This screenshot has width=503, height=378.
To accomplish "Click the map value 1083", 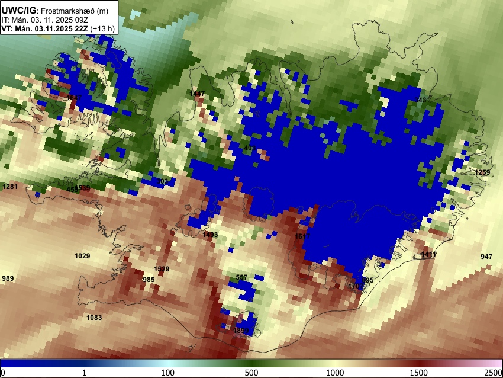I will (x=94, y=318).
